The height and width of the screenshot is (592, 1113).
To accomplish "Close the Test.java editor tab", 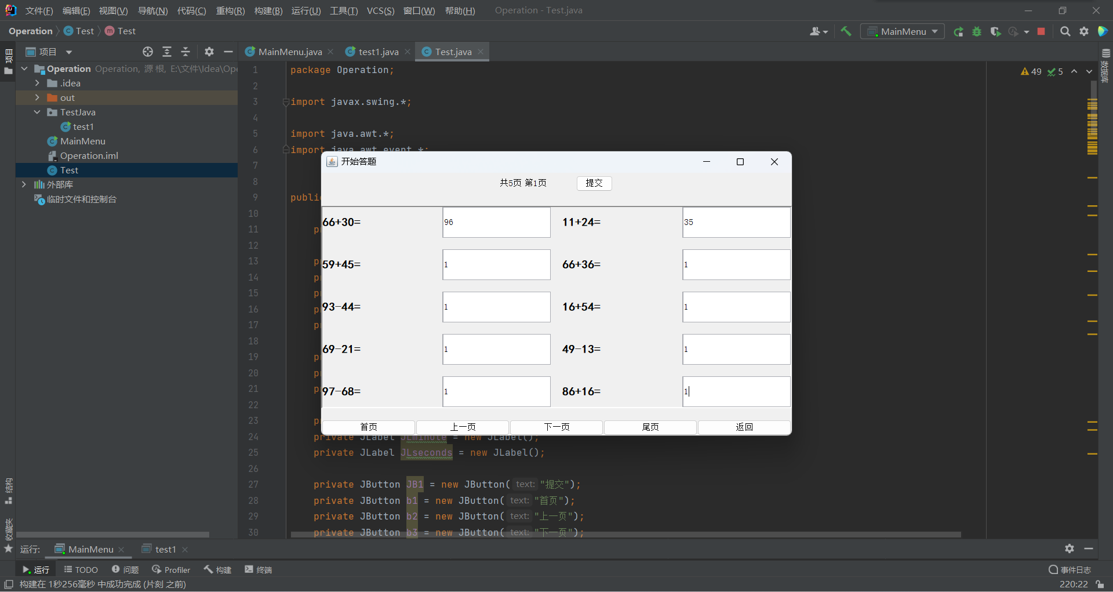I will click(481, 52).
